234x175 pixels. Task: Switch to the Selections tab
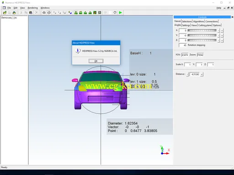click(187, 21)
